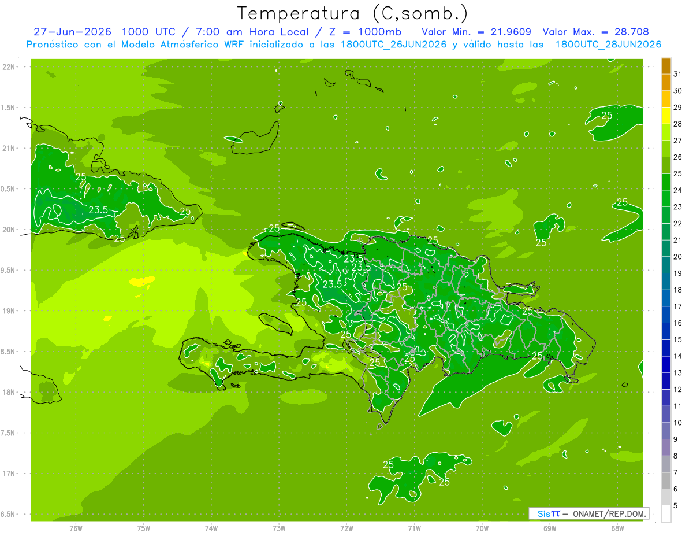
Task: Click the 17N latitude axis label
Action: coord(10,474)
